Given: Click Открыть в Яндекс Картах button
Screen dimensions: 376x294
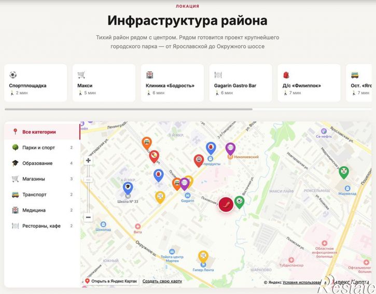Looking at the screenshot, I should 111,281.
